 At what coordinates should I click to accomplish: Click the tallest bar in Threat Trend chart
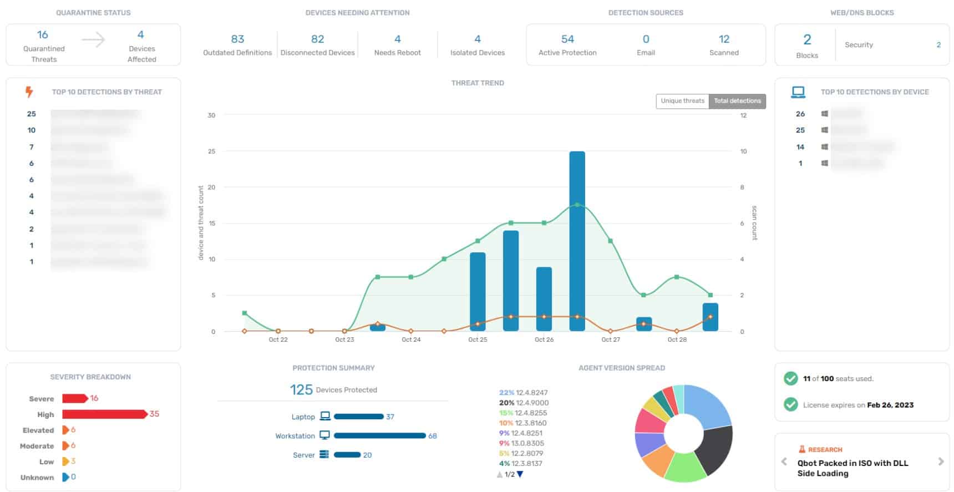click(x=577, y=241)
